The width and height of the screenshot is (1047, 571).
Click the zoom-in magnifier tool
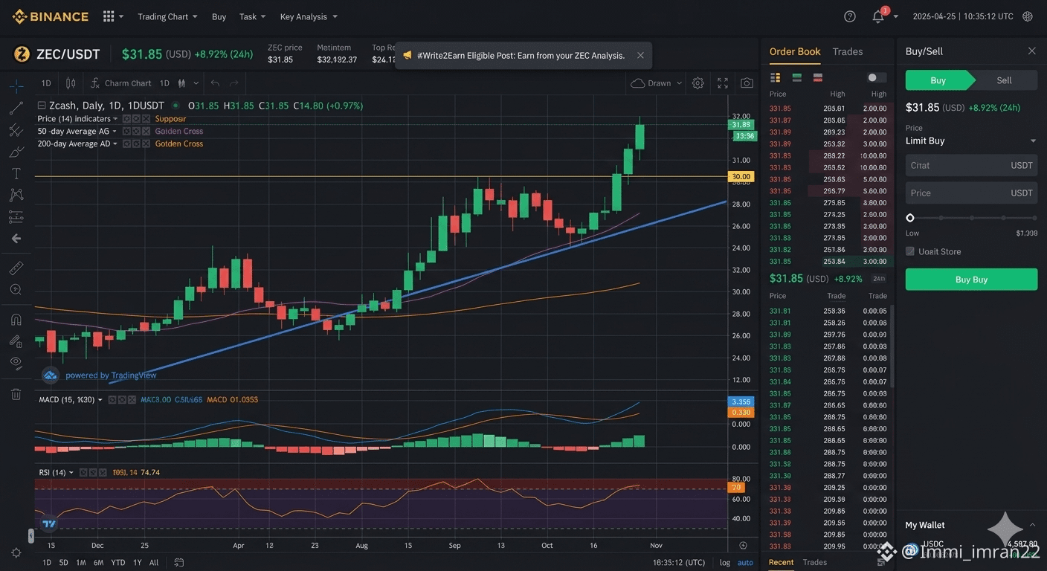click(x=16, y=289)
